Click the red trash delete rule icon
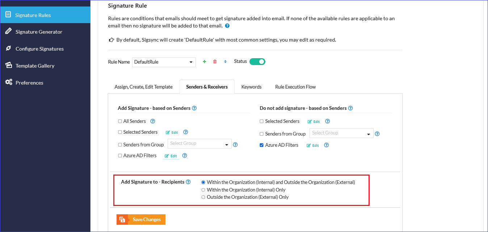This screenshot has height=232, width=488. tap(215, 62)
